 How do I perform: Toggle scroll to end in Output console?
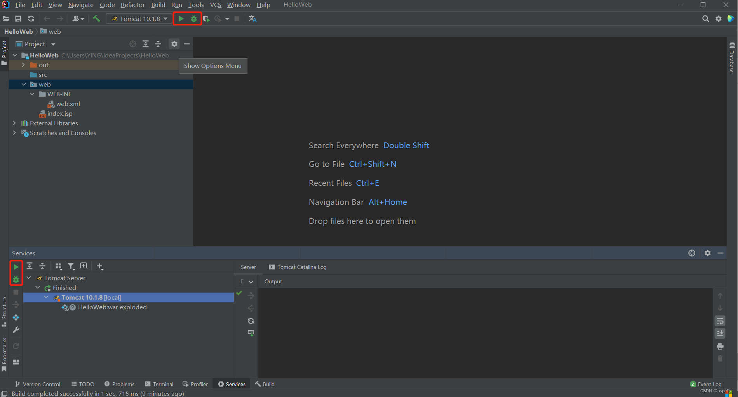720,333
